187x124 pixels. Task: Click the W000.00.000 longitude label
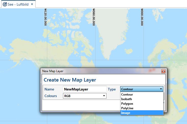pos(142,17)
